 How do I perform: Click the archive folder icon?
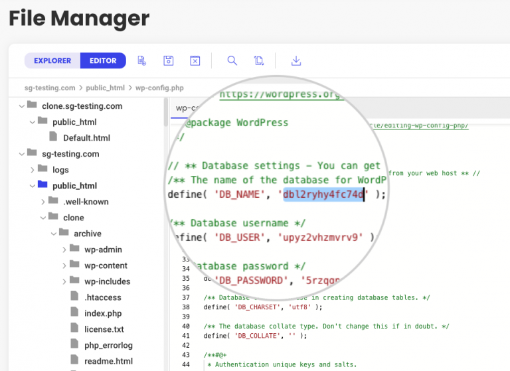click(x=64, y=232)
